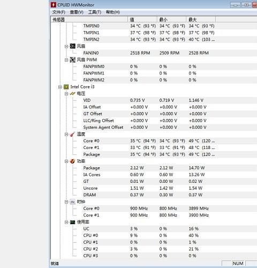This screenshot has height=268, width=257.
Task: Click the 3900 MHz max clock value
Action: pos(199,215)
